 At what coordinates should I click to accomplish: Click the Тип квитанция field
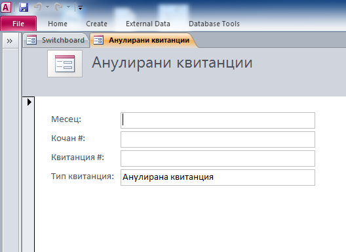click(218, 177)
